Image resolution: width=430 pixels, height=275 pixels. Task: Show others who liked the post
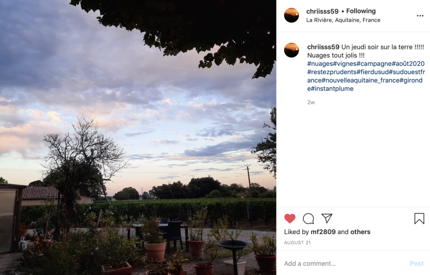pos(360,232)
